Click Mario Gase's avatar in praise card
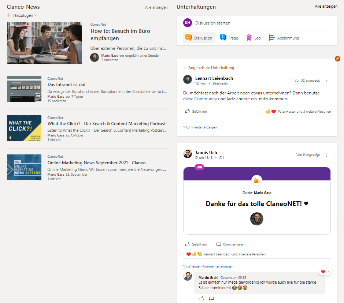 click(x=257, y=219)
